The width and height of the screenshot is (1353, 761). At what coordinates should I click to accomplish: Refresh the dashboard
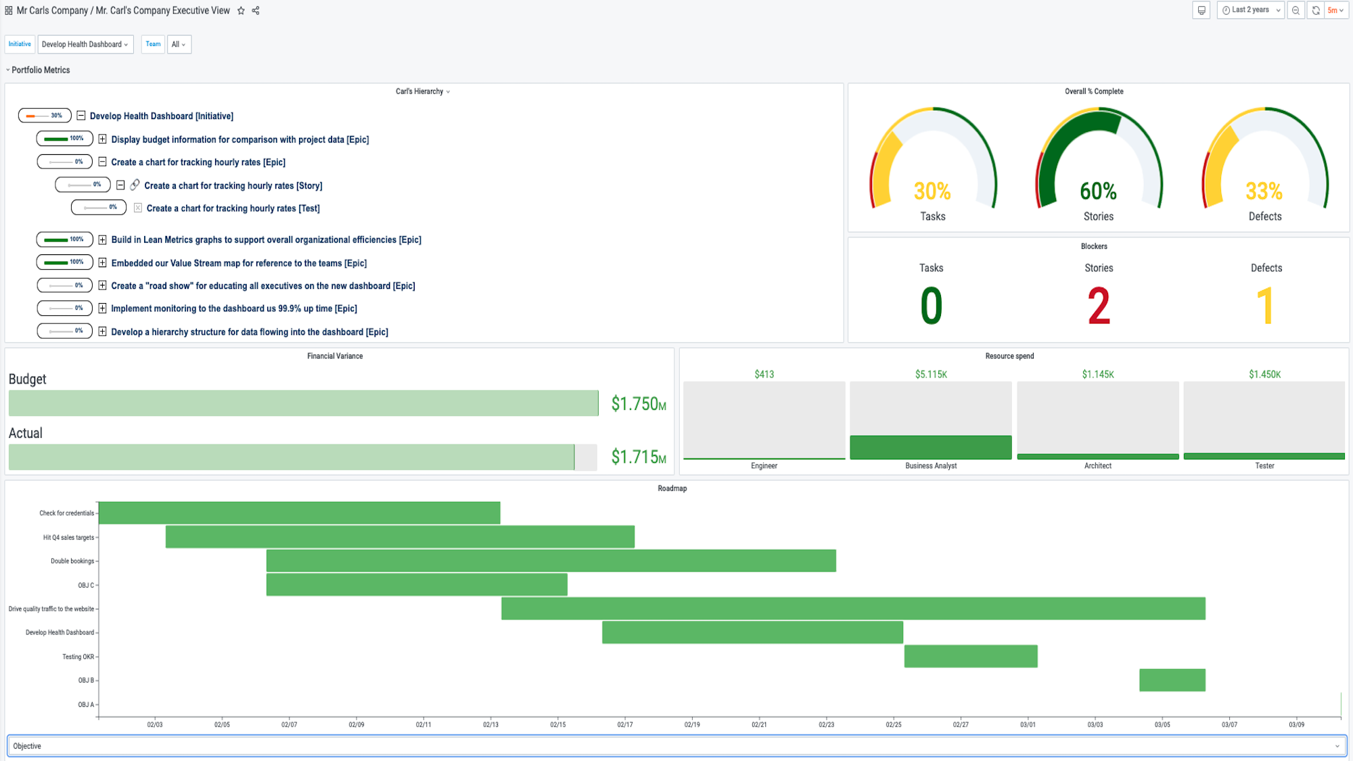click(1316, 10)
